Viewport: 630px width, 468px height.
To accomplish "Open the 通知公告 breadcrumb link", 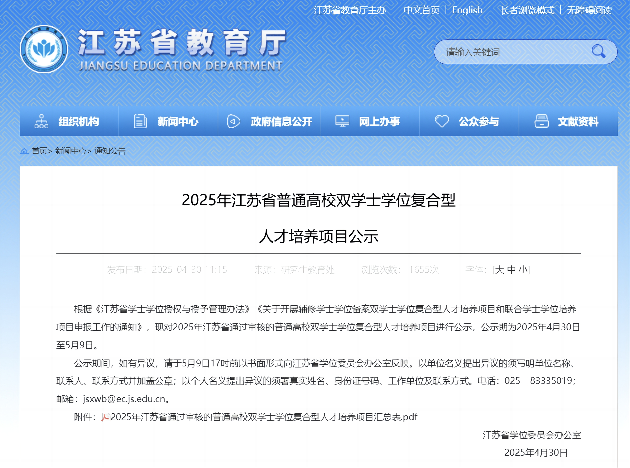I will click(x=110, y=151).
